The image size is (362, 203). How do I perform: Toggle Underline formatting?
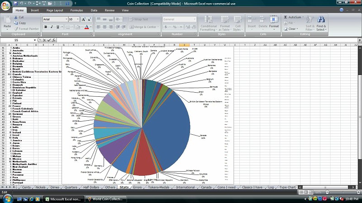(57, 27)
